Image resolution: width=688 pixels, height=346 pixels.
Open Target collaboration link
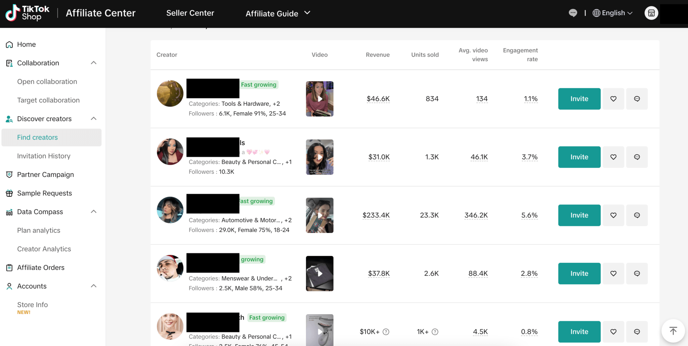48,100
